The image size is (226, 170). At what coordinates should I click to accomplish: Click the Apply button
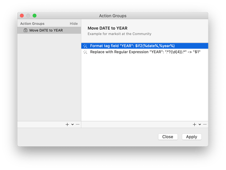click(x=192, y=137)
